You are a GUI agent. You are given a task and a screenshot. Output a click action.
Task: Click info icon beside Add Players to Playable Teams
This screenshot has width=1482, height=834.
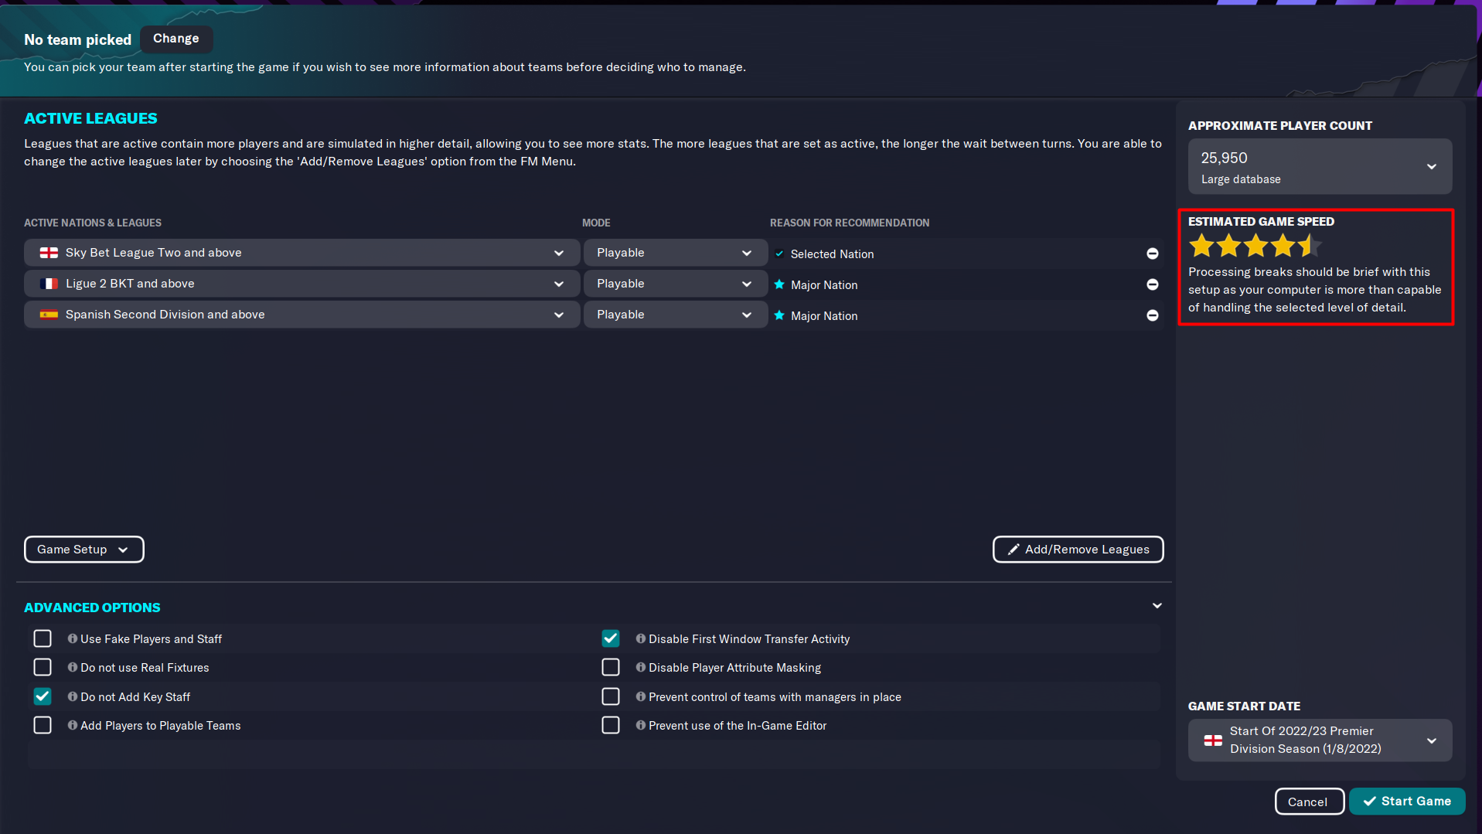tap(73, 725)
